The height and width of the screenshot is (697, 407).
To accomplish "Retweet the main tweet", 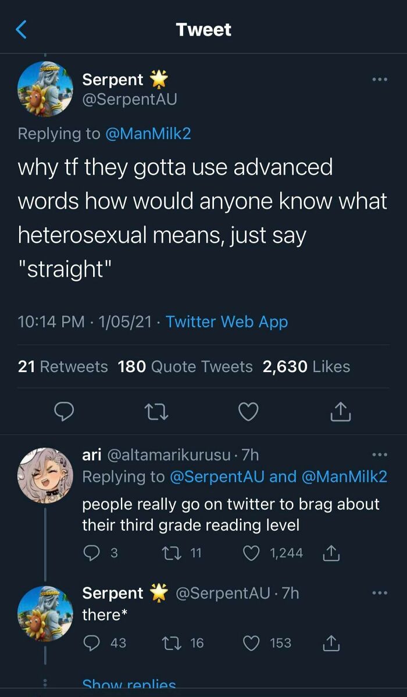I will (156, 412).
